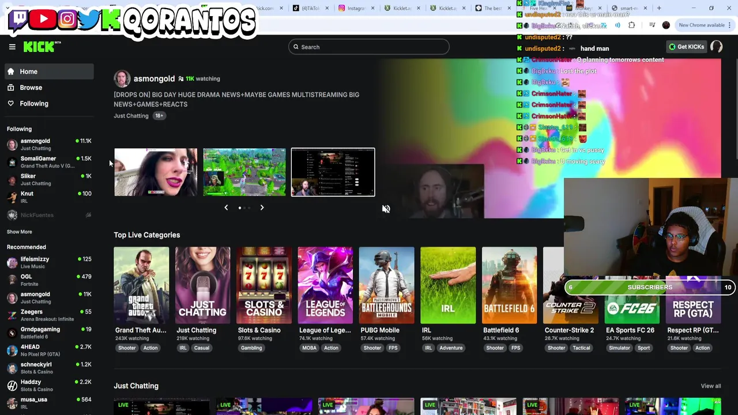Screen dimensions: 738x415
Task: Open the Chrome three-dot menu
Action: pyautogui.click(x=729, y=25)
